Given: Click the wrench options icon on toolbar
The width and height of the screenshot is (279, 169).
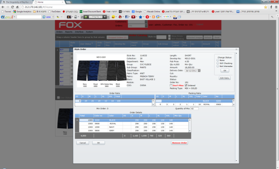Looking at the screenshot, I should tap(272, 17).
